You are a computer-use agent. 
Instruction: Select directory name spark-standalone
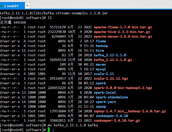(x=112, y=97)
